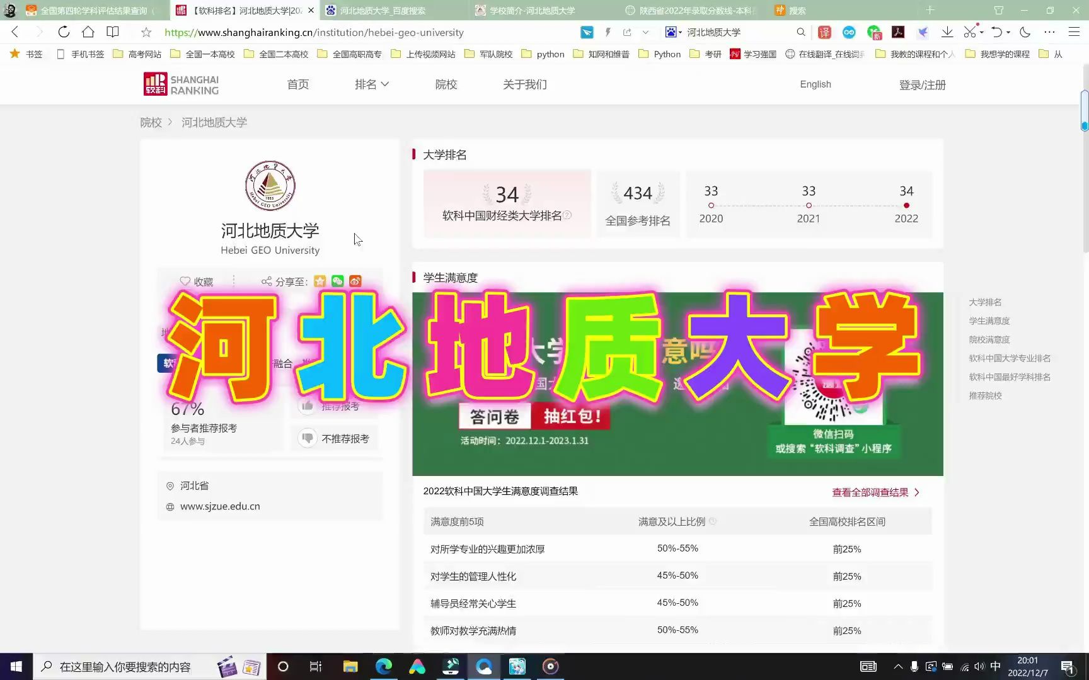Jump to 学生满意度 side anchor
Viewport: 1089px width, 680px height.
coord(989,321)
